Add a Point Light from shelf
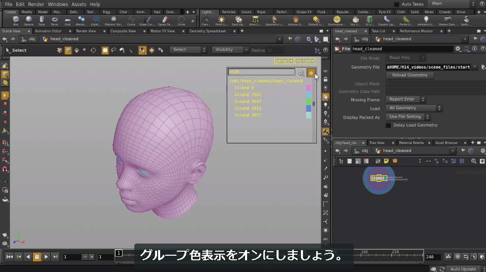 pyautogui.click(x=221, y=21)
